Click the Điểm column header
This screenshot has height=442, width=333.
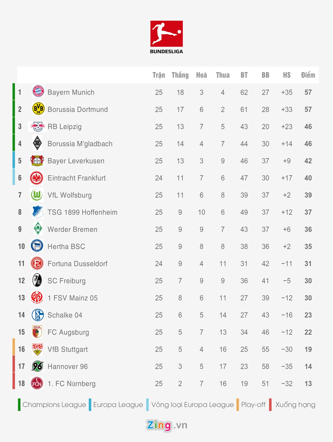[x=308, y=75]
